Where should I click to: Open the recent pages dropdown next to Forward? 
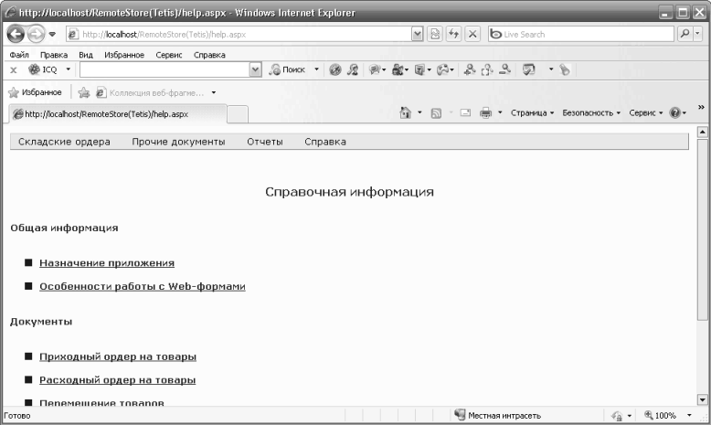coord(52,34)
